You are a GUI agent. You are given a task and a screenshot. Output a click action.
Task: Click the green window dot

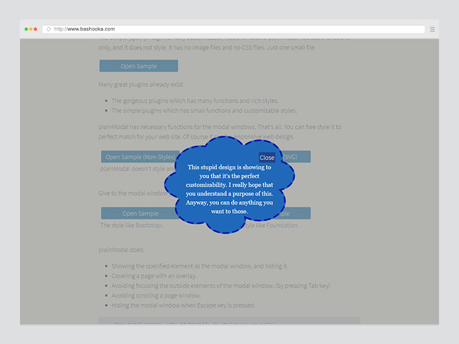tap(26, 29)
